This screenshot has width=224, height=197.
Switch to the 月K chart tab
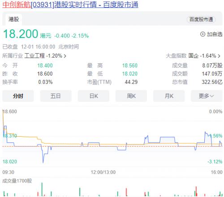[169, 96]
